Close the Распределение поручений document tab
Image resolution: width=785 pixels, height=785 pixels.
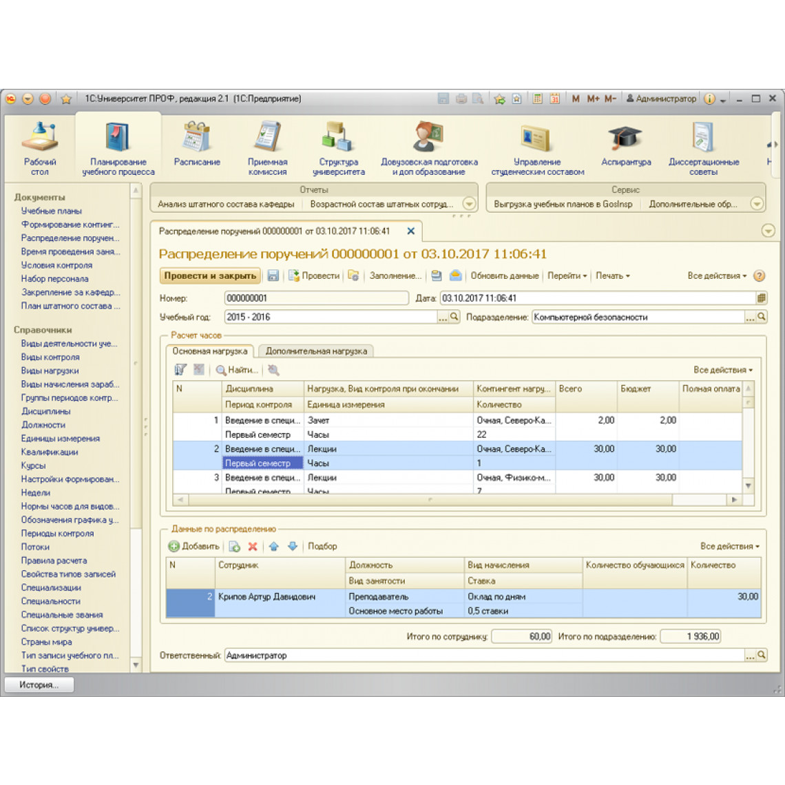pos(410,231)
